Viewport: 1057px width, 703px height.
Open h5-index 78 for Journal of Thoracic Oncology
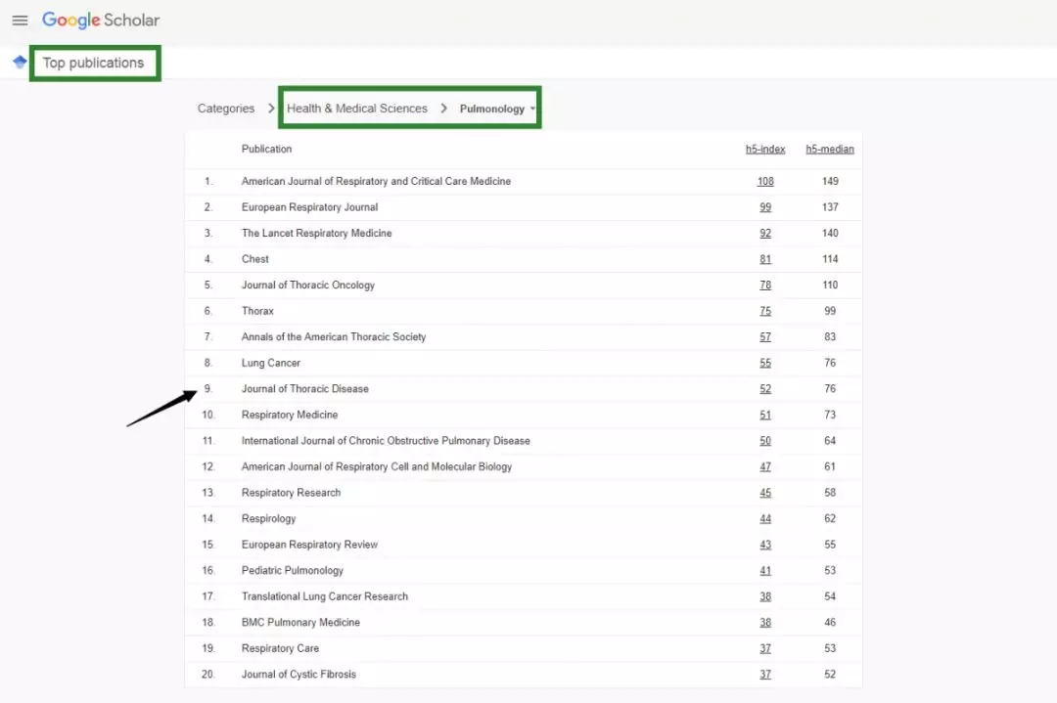tap(765, 285)
